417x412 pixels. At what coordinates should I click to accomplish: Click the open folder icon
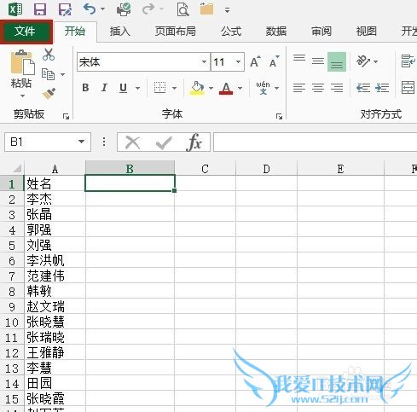coord(206,9)
